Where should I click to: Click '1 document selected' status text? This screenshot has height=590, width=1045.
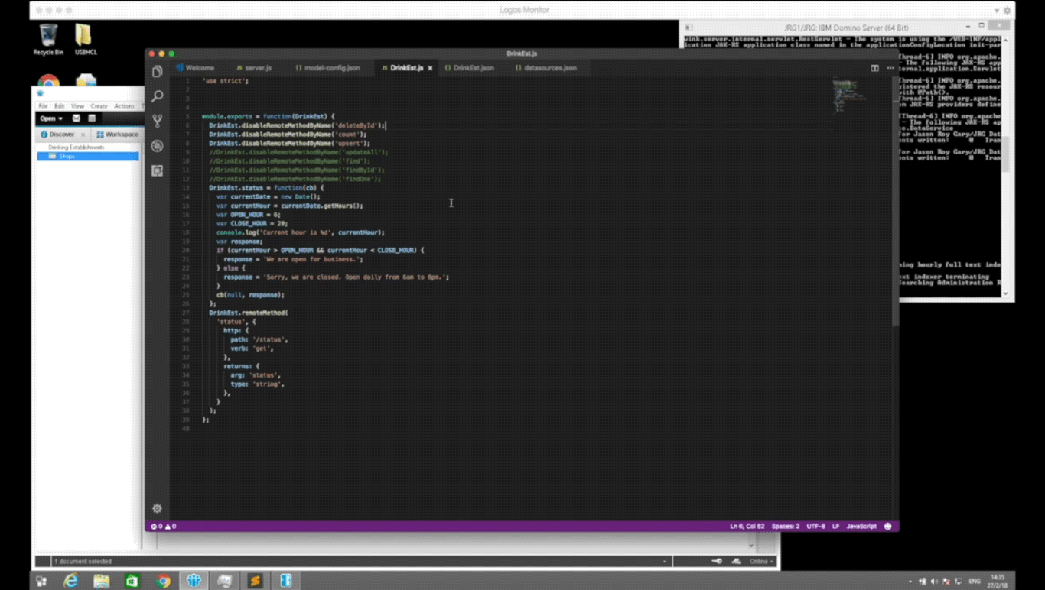pyautogui.click(x=83, y=561)
